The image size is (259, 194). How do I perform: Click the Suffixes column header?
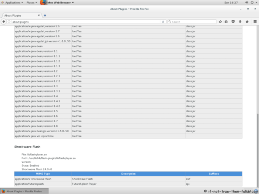[214, 174]
